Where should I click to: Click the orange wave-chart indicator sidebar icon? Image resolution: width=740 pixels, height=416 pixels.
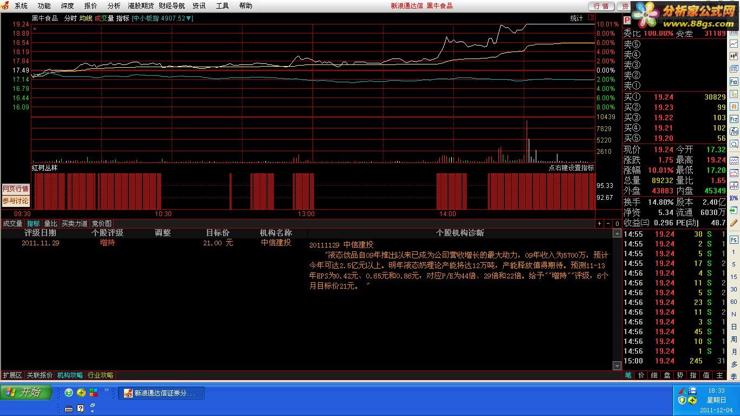[x=734, y=173]
